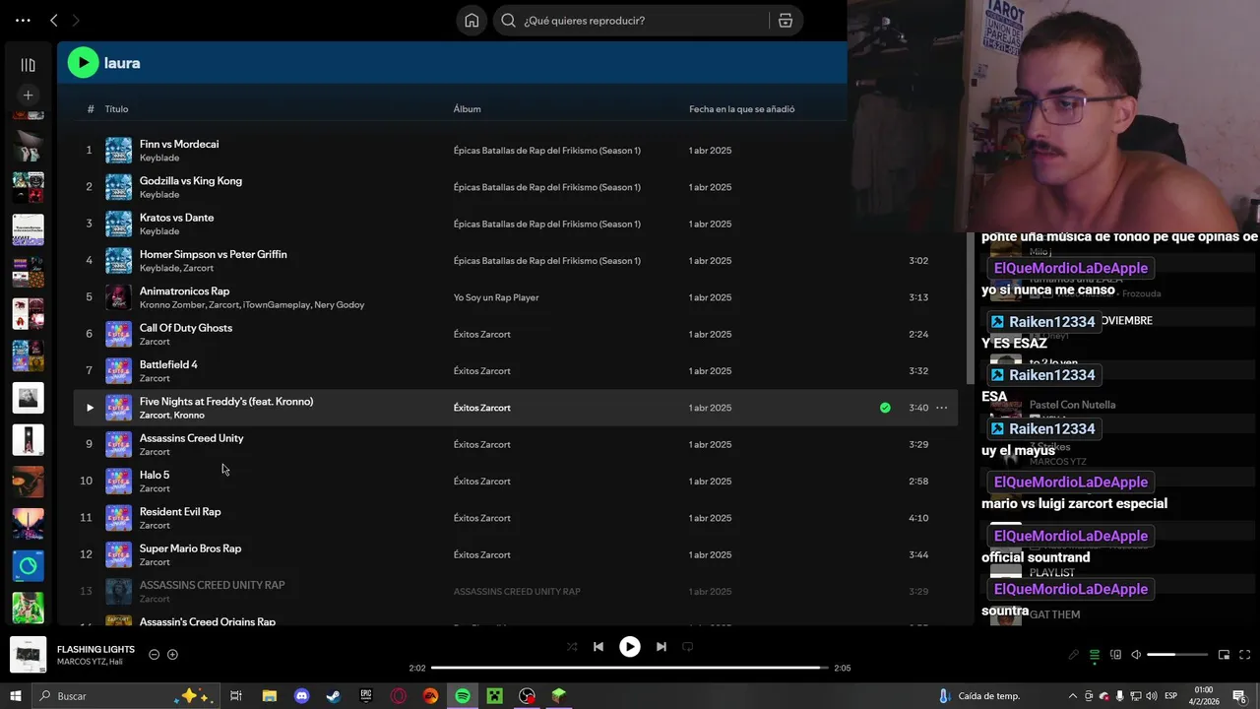1260x709 pixels.
Task: Sort by Álbum column header
Action: tap(467, 109)
